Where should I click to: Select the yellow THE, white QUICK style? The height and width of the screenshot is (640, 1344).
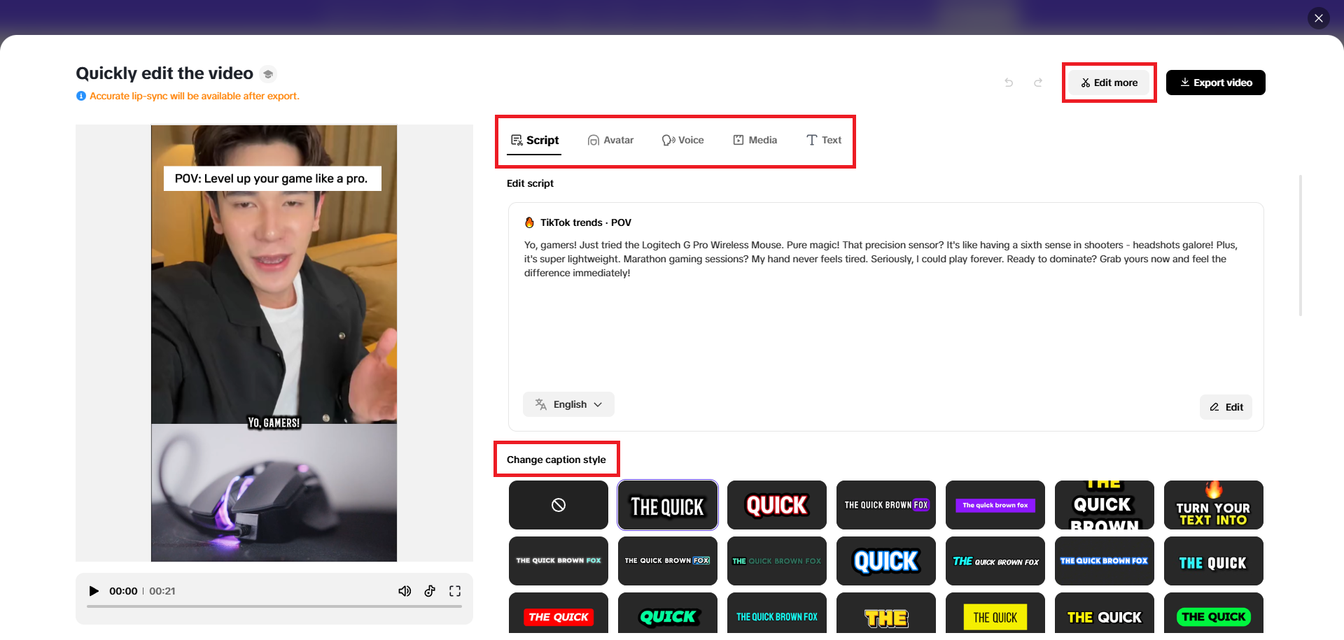pyautogui.click(x=1105, y=615)
